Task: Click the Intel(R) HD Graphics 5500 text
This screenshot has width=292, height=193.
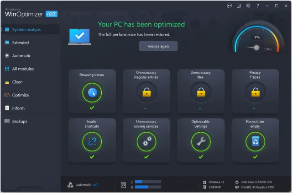Action: coord(257,187)
